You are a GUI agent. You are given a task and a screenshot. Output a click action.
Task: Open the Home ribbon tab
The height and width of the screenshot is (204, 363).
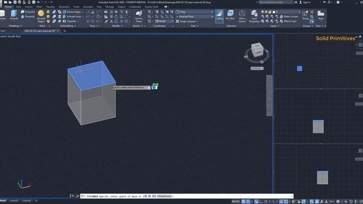(x=8, y=7)
